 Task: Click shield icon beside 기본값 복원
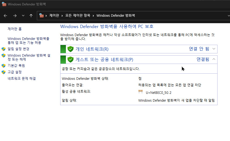tap(4, 66)
